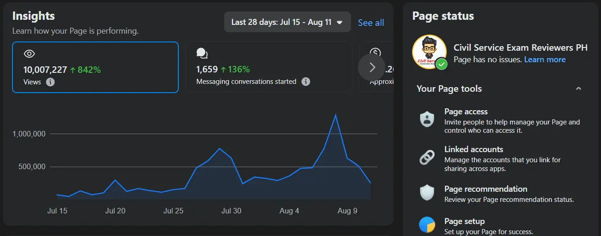
Task: Click the 10,007,227 views count
Action: click(x=45, y=70)
